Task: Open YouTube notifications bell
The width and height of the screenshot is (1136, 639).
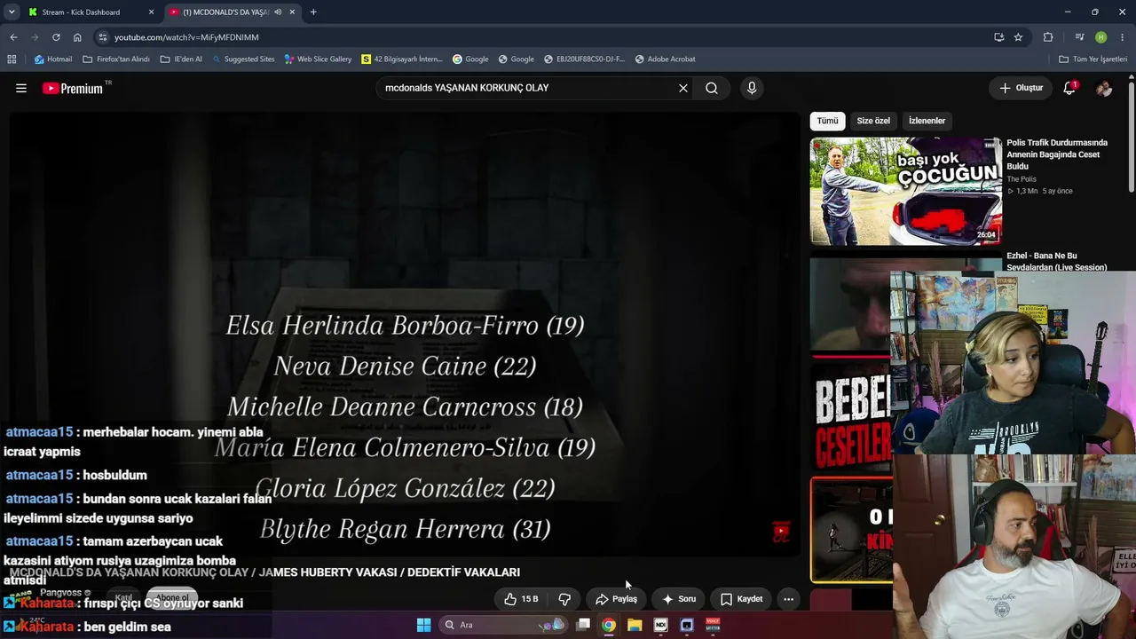Action: (1069, 88)
